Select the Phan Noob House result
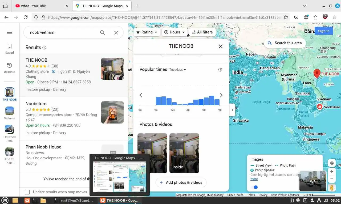Viewport: 341px width, 204px height. pos(74,156)
